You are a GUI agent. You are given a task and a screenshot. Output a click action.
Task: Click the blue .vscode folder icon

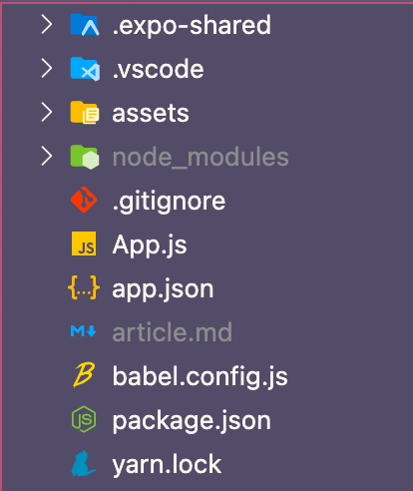[x=85, y=69]
